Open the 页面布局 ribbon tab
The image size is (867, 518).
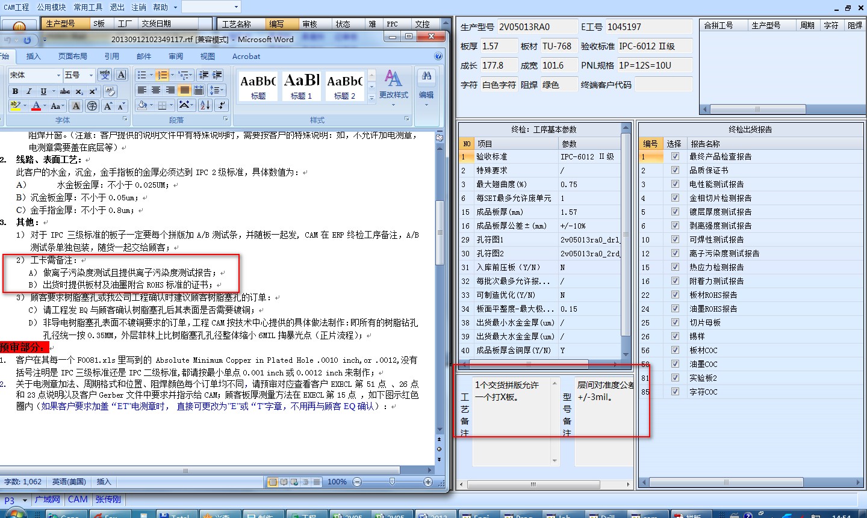(x=72, y=56)
